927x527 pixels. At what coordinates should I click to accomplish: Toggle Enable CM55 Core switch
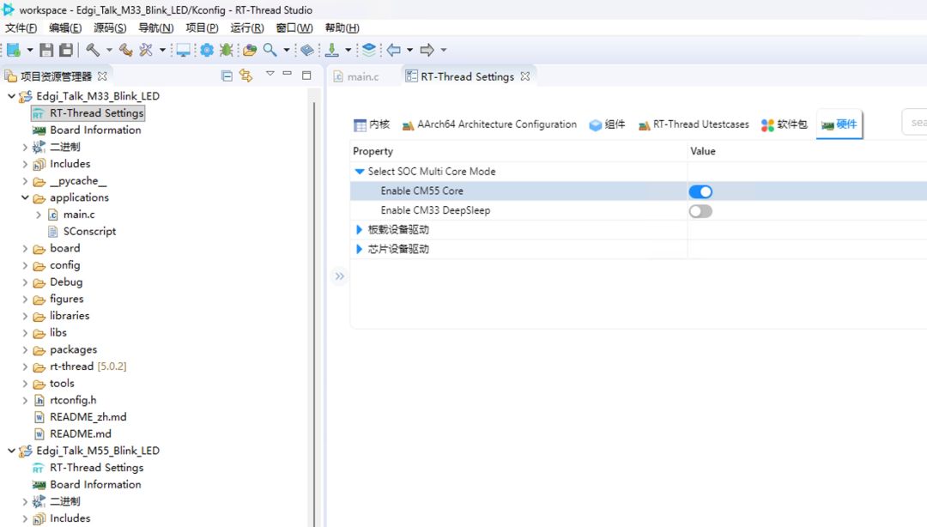pyautogui.click(x=700, y=191)
